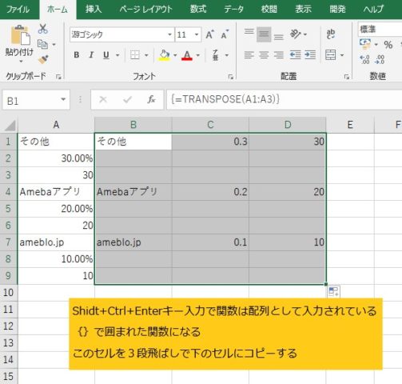This screenshot has width=402, height=384.
Task: Open the Paste Options icon below the selection
Action: tap(333, 291)
